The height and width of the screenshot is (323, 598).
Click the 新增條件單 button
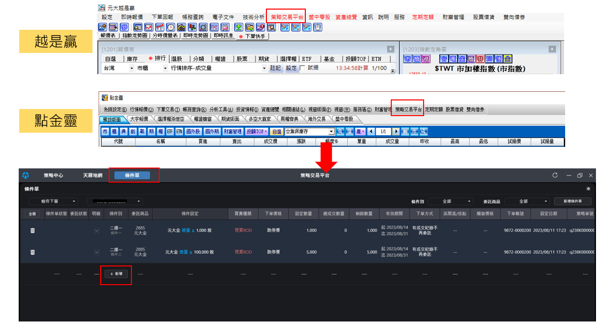[x=572, y=201]
